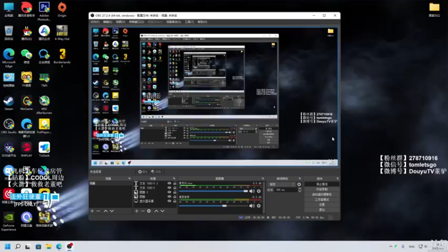Open the 停靠窗口(D) menu
The image size is (448, 252).
[137, 22]
